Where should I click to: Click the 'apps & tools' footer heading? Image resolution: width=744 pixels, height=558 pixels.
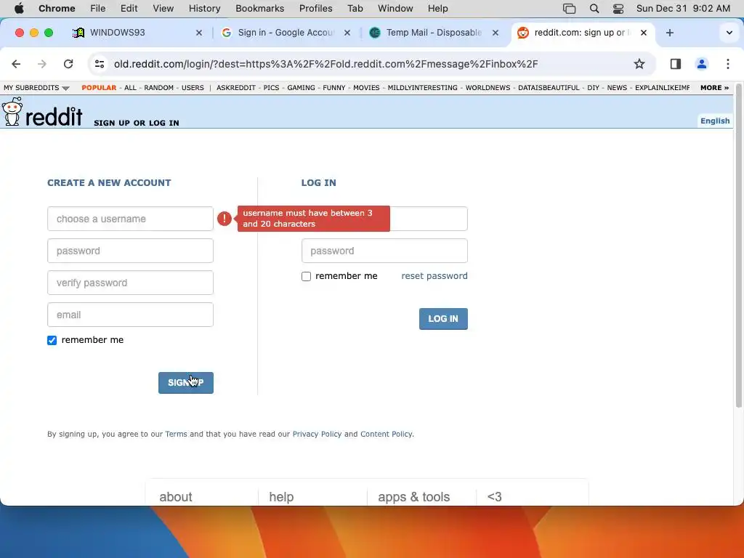click(x=413, y=497)
